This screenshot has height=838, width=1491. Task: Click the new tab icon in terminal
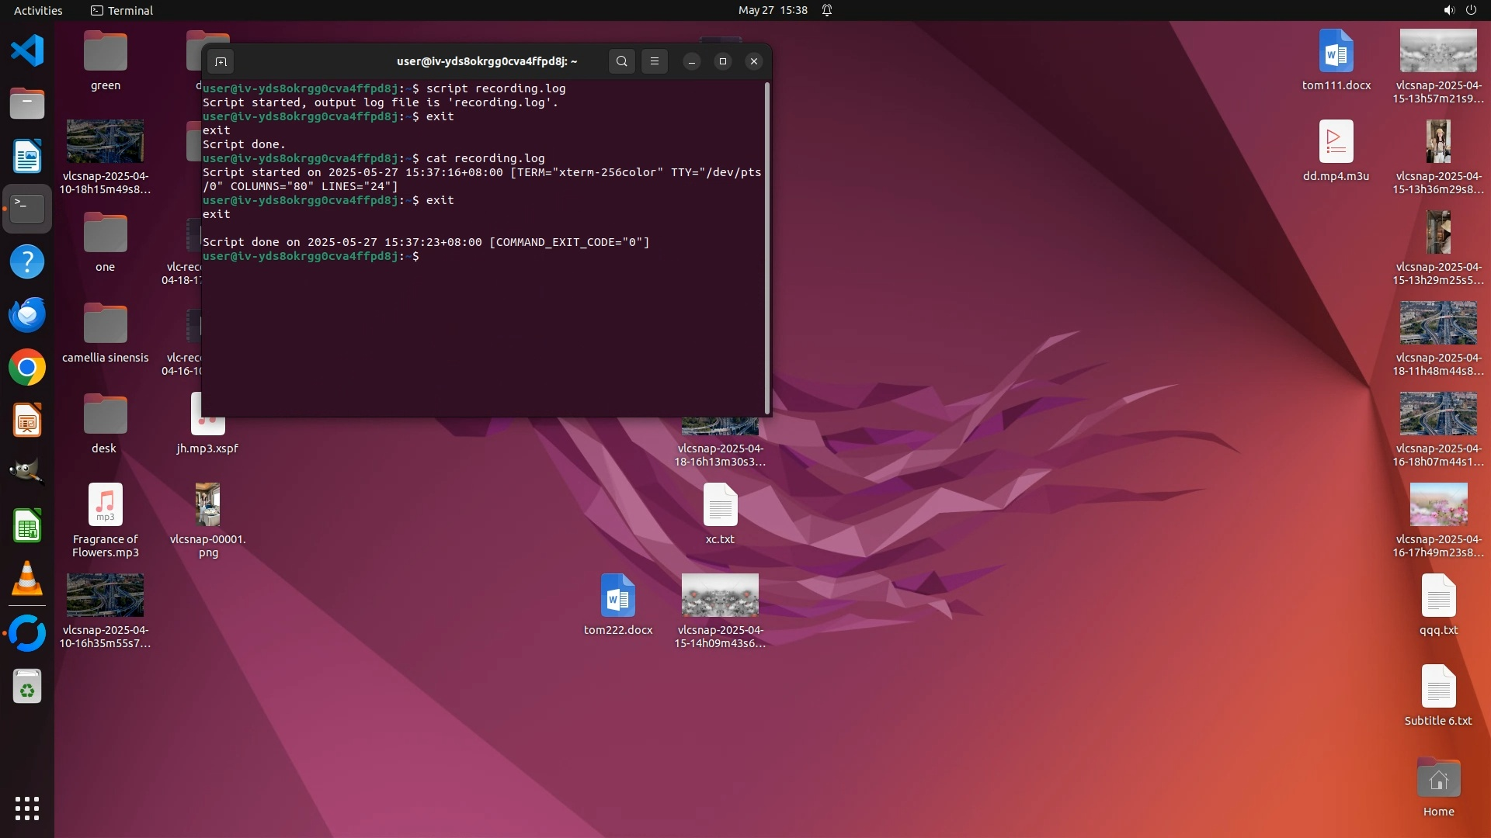[x=221, y=61]
